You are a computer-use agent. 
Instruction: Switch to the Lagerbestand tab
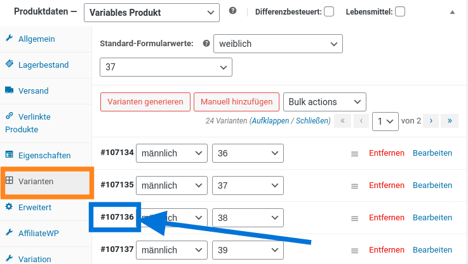pyautogui.click(x=43, y=65)
